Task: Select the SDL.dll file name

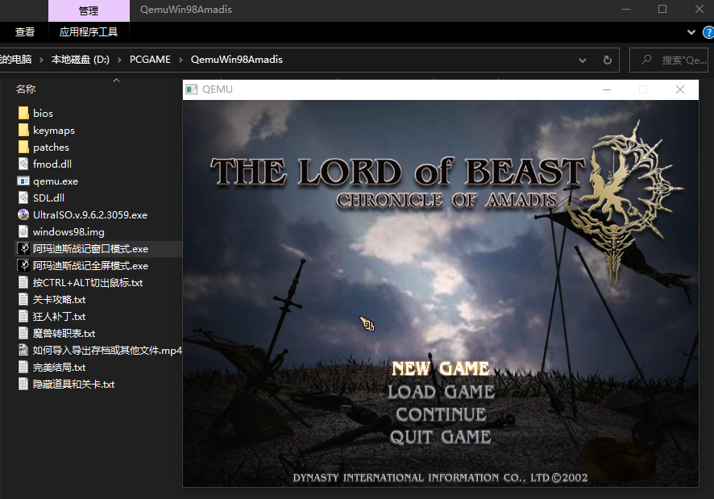Action: tap(48, 198)
